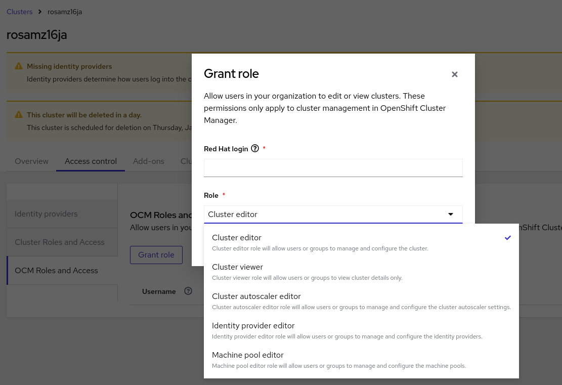Go to Identity providers section
Screen dimensions: 562x385
point(46,214)
